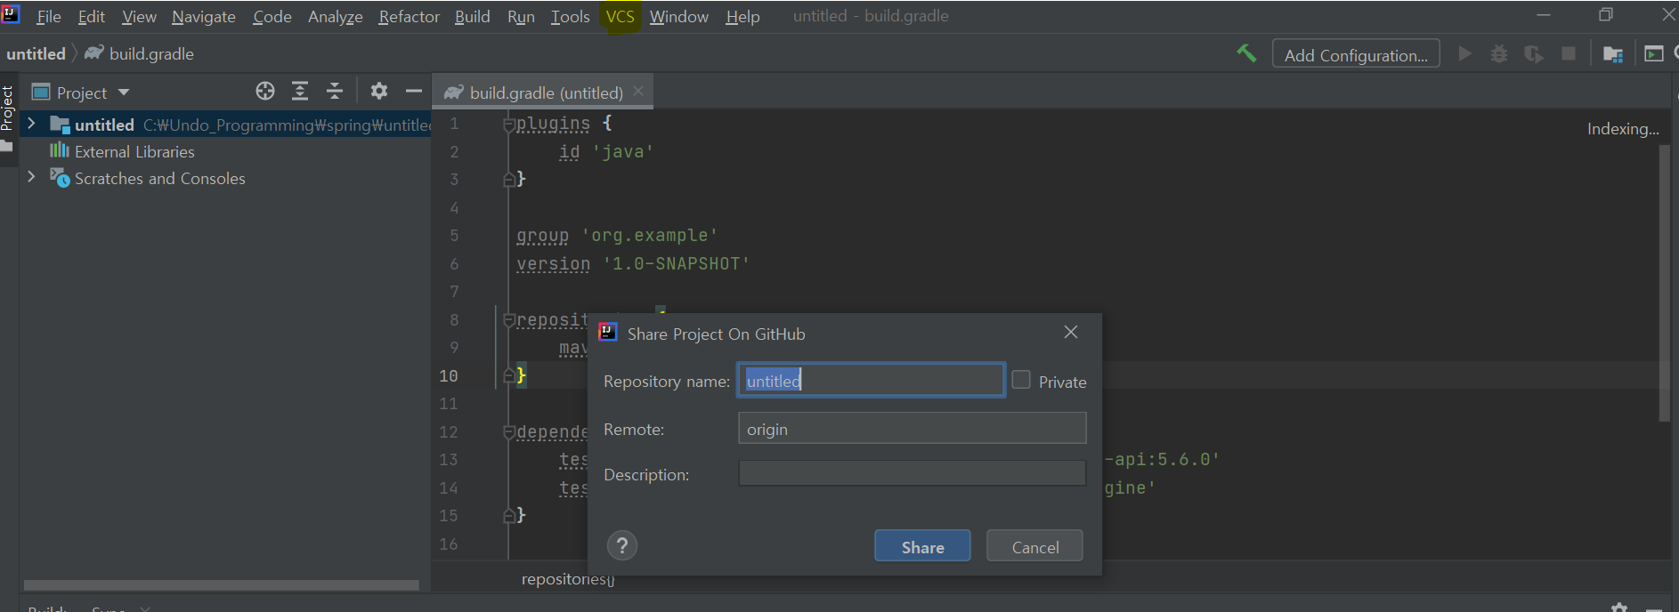This screenshot has width=1679, height=612.
Task: Click the Build project hammer icon
Action: [1246, 54]
